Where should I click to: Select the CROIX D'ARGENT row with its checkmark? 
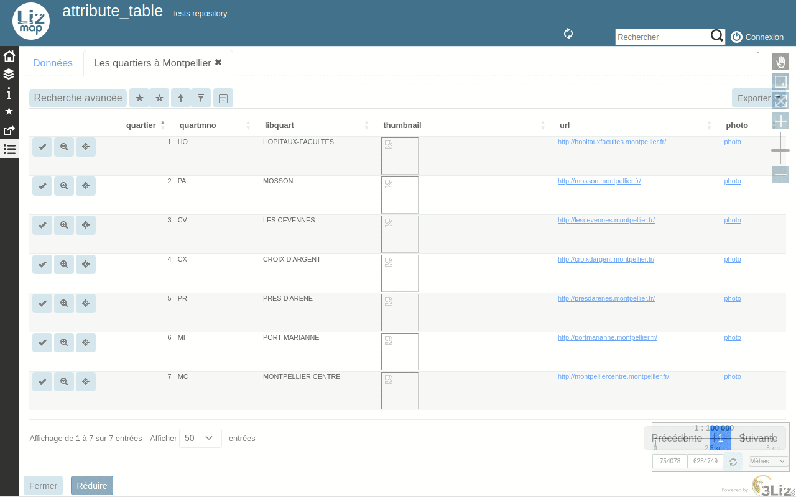(42, 265)
